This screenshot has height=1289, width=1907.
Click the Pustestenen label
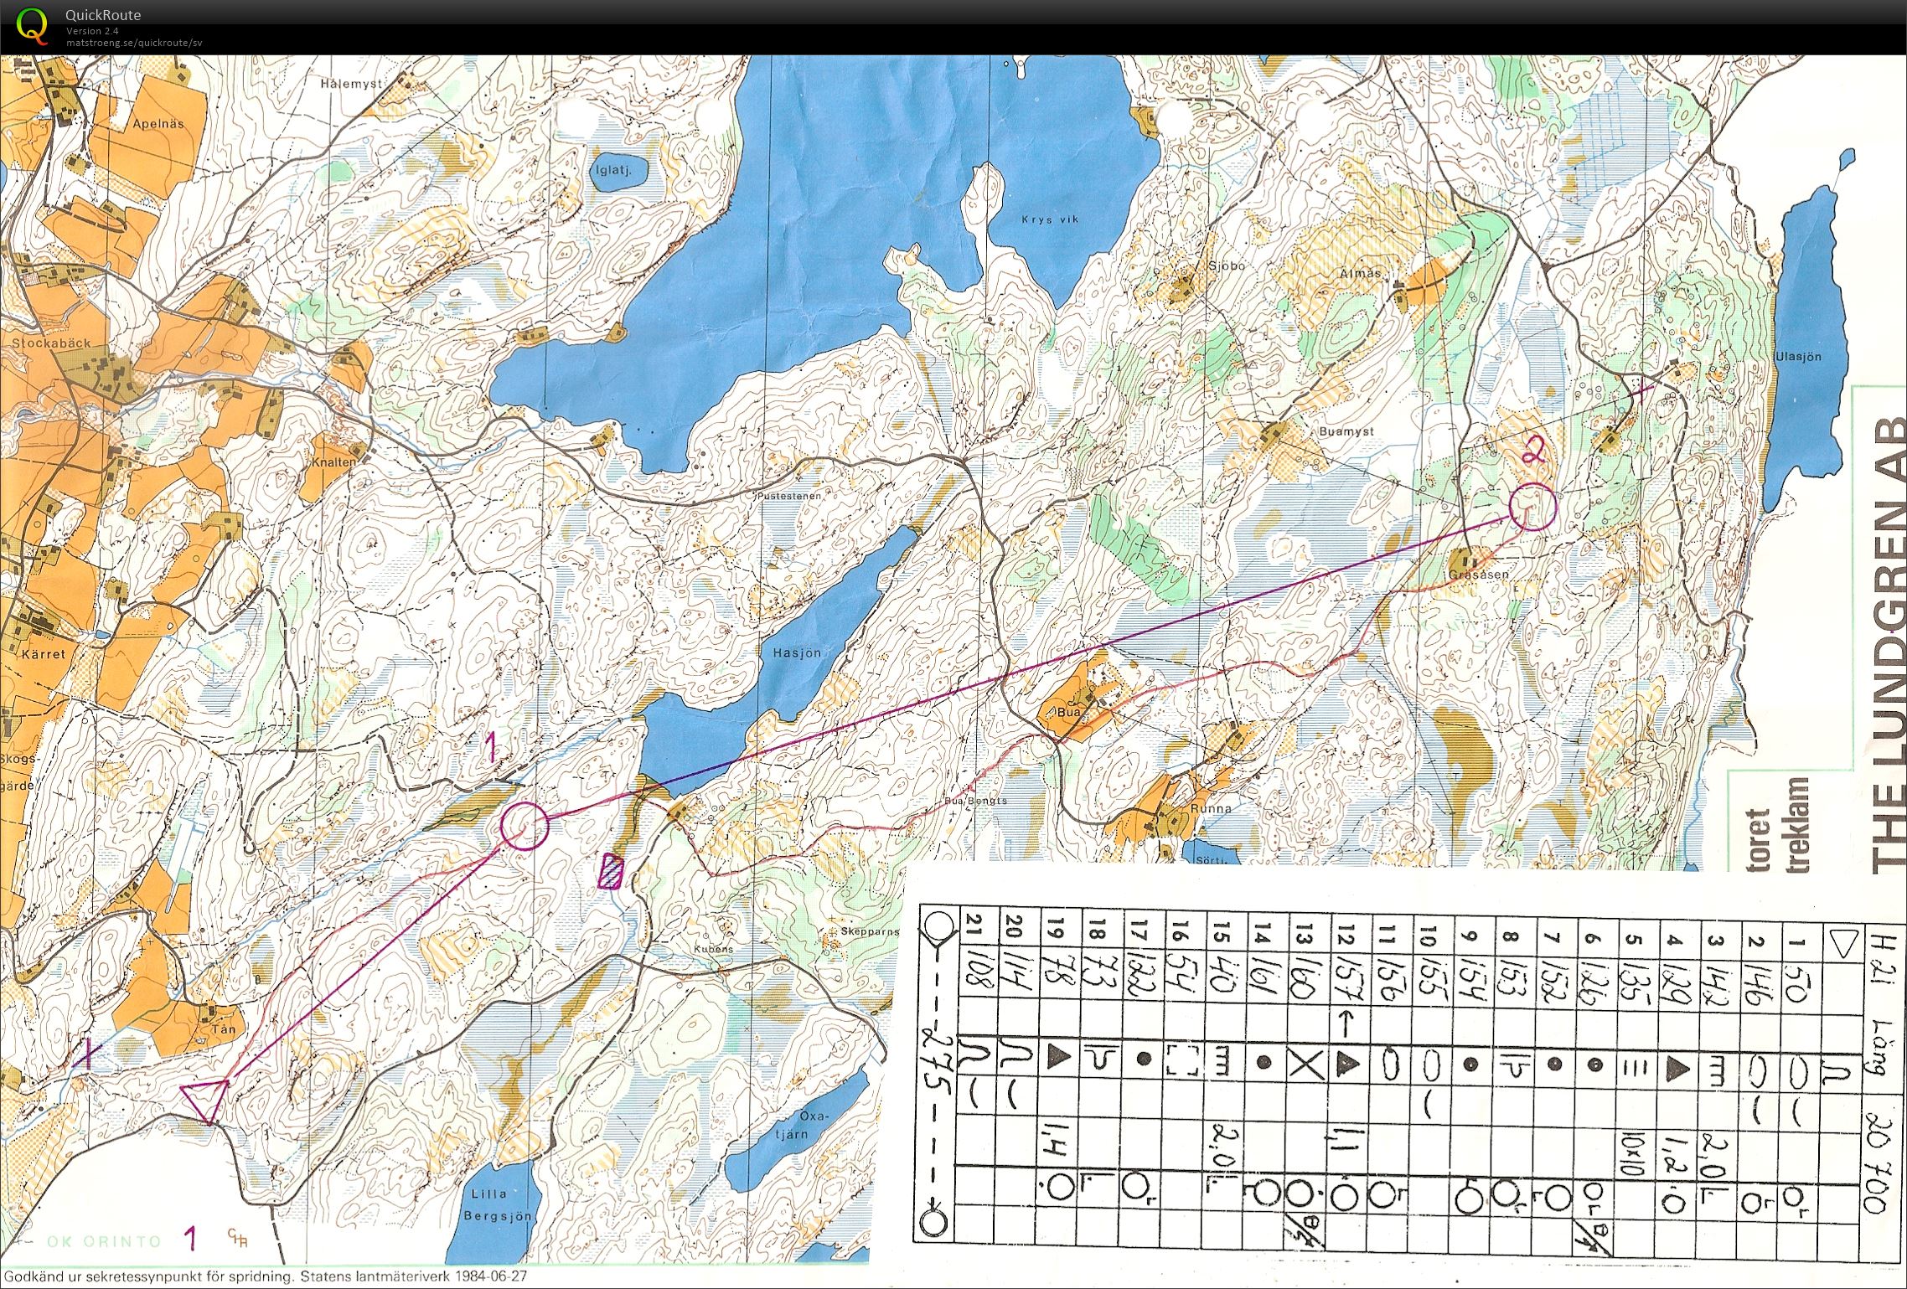pos(788,496)
